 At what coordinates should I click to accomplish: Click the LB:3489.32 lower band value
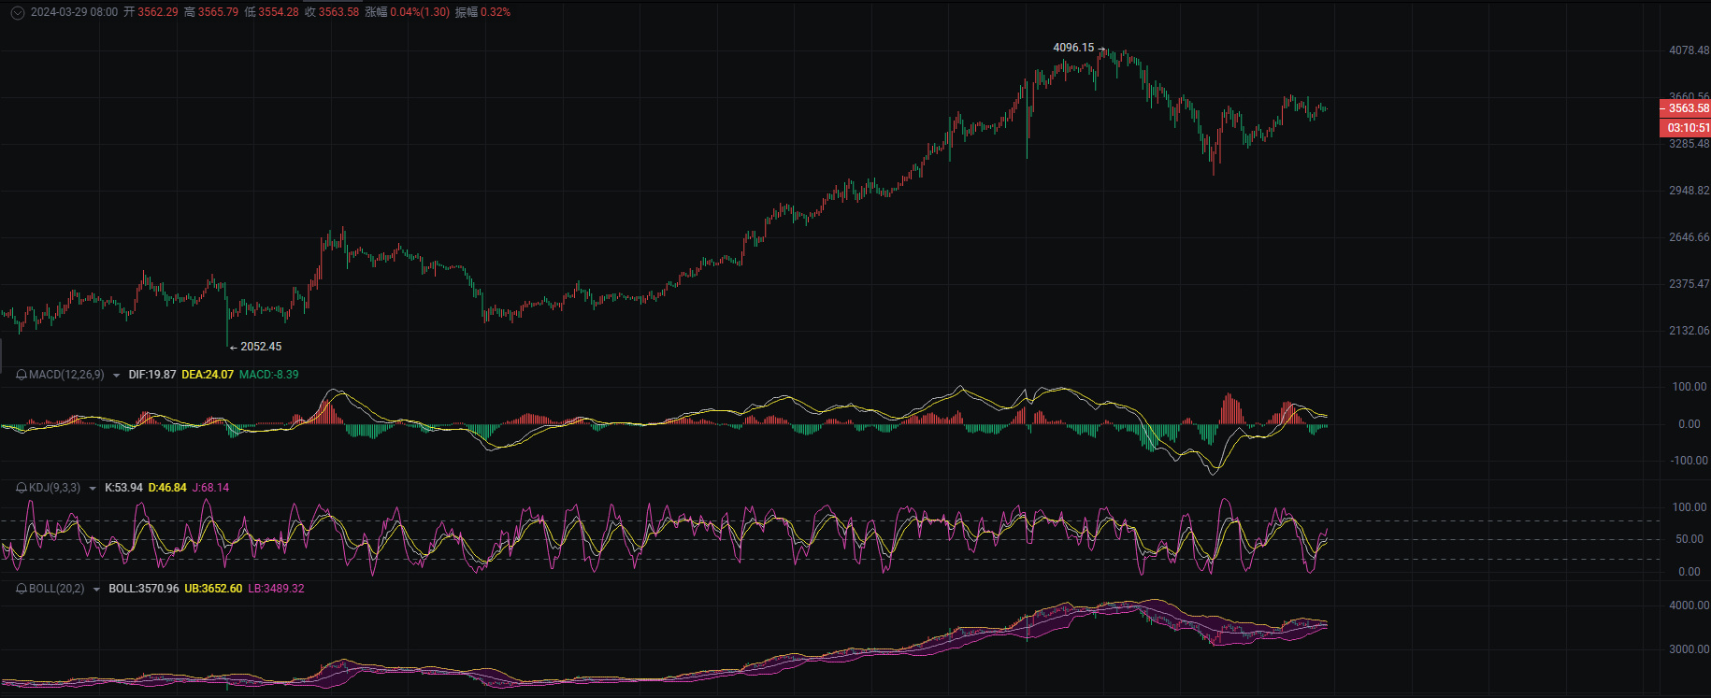(276, 589)
